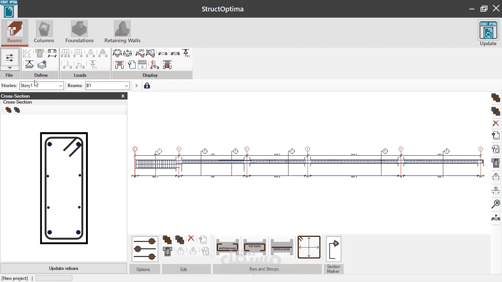502x282 pixels.
Task: Open the Stories dropdown showing Story1
Action: point(42,86)
